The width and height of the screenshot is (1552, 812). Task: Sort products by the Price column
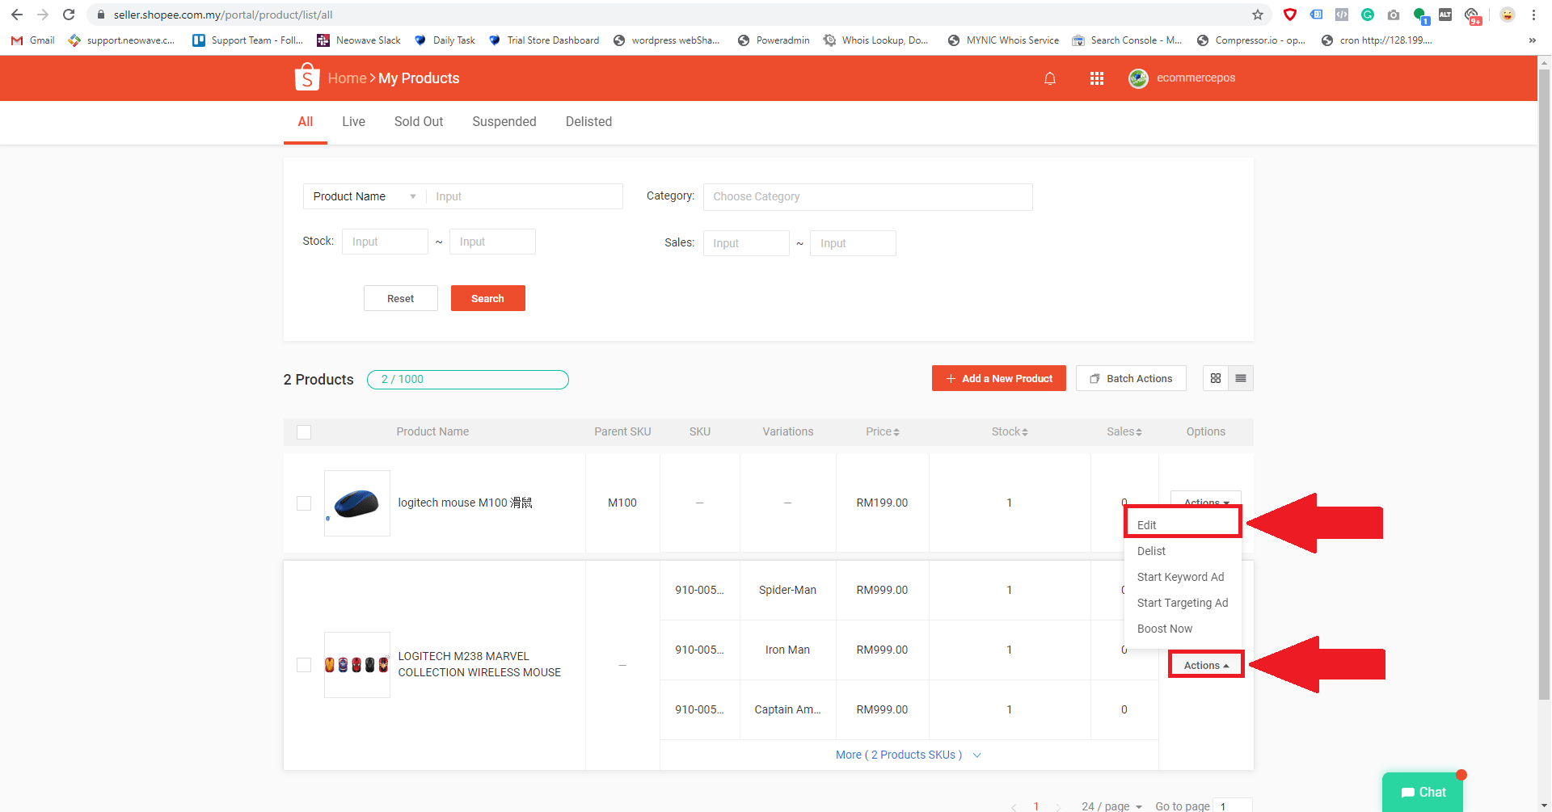[882, 431]
